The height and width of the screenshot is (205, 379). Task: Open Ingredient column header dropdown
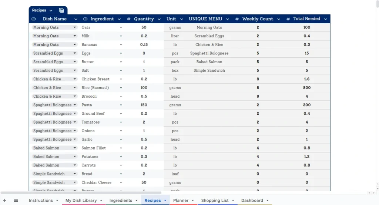pyautogui.click(x=119, y=19)
